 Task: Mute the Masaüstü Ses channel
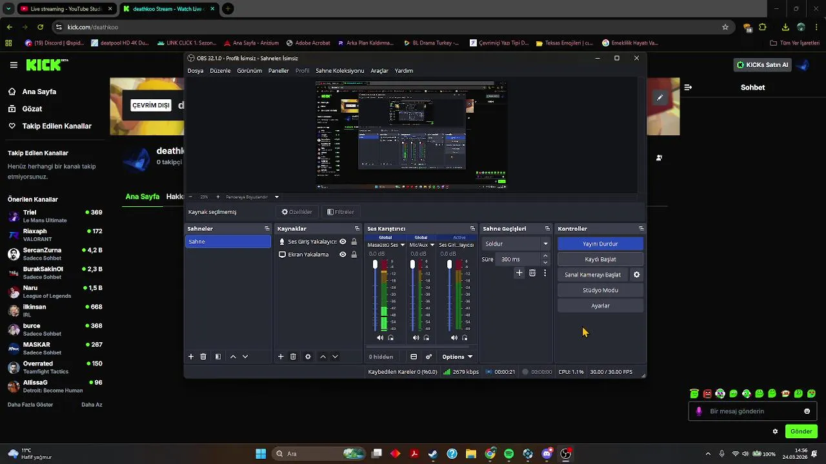[x=380, y=338]
